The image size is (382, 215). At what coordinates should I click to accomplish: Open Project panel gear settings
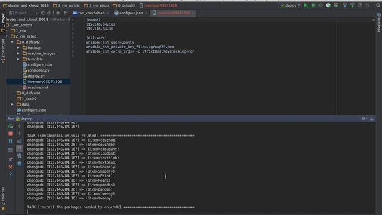coord(58,13)
